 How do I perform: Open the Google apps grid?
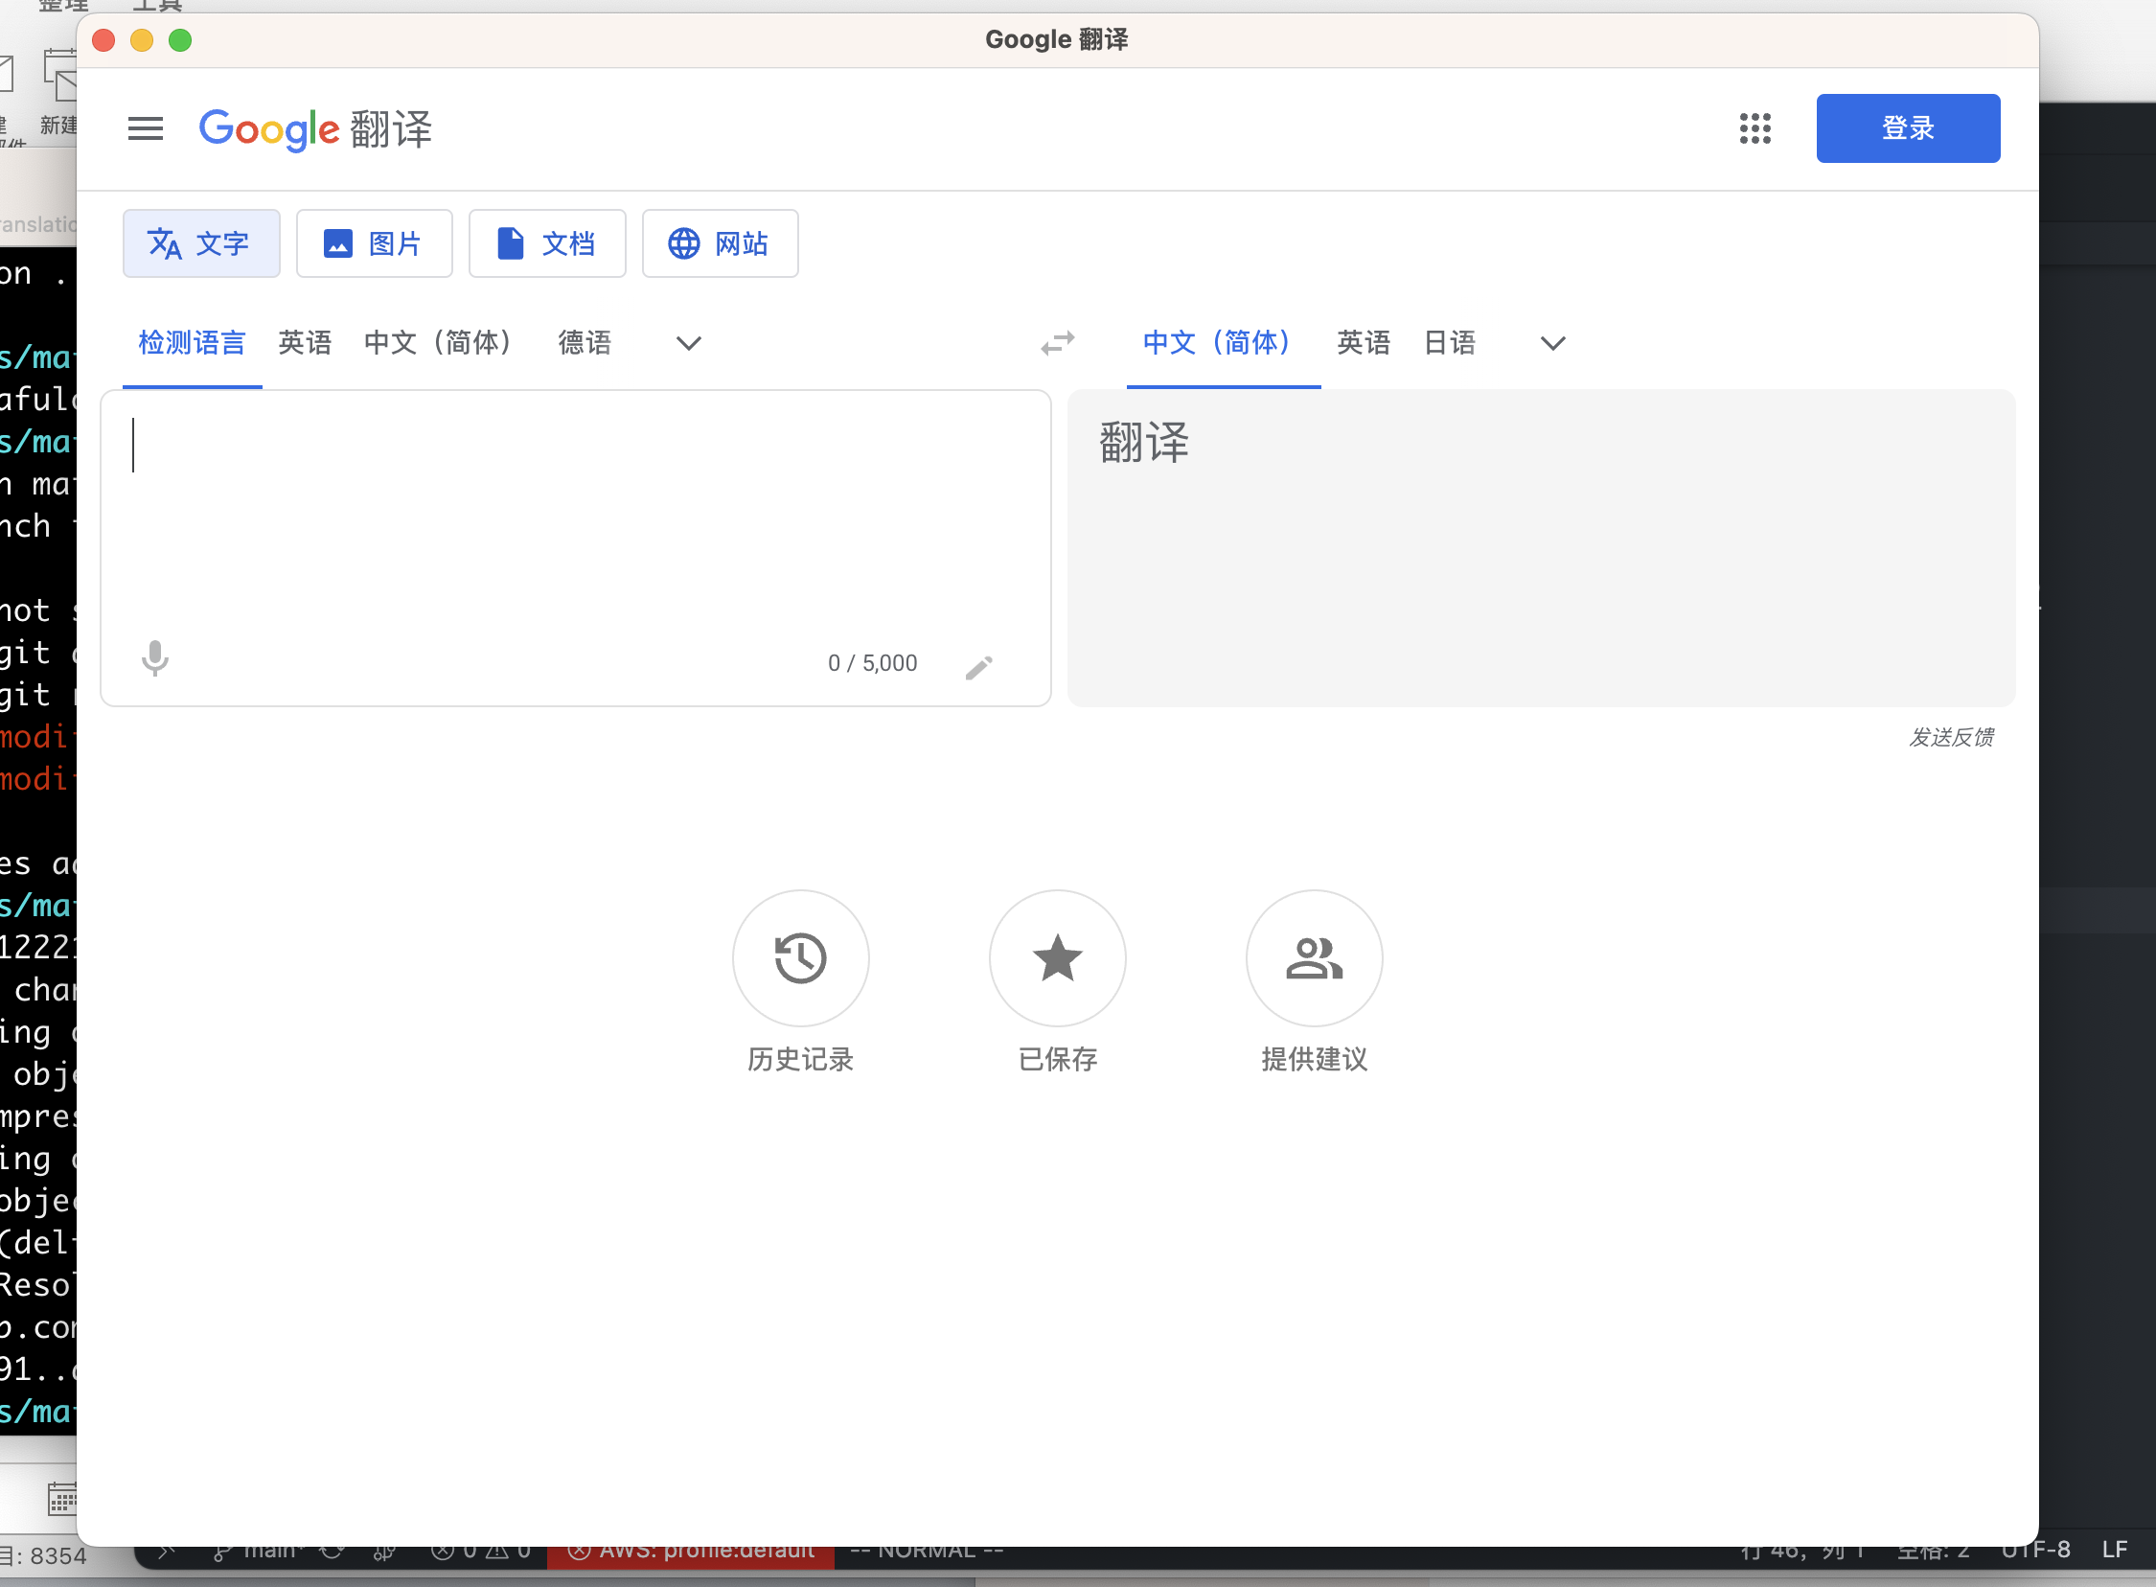[x=1755, y=128]
